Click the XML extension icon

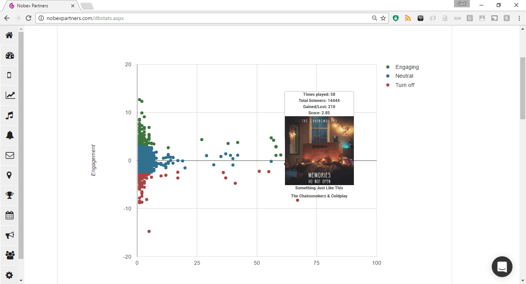[x=457, y=18]
